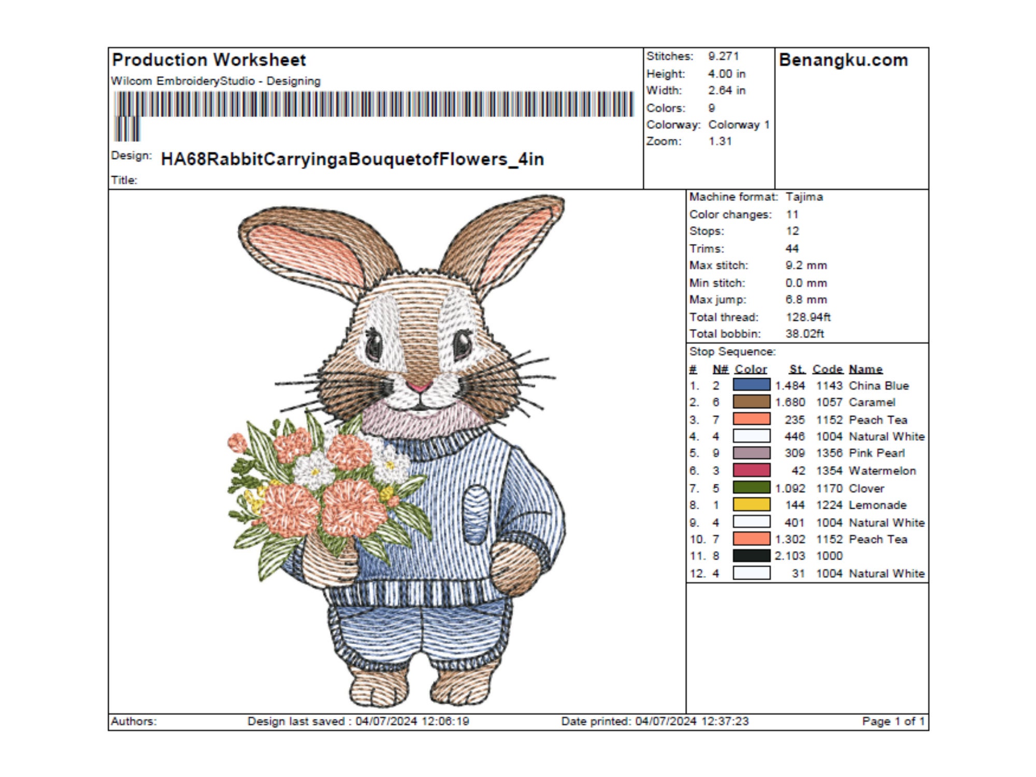Screen dimensions: 1036x777
Task: Click the rabbit embroidery design preview
Action: click(x=397, y=451)
